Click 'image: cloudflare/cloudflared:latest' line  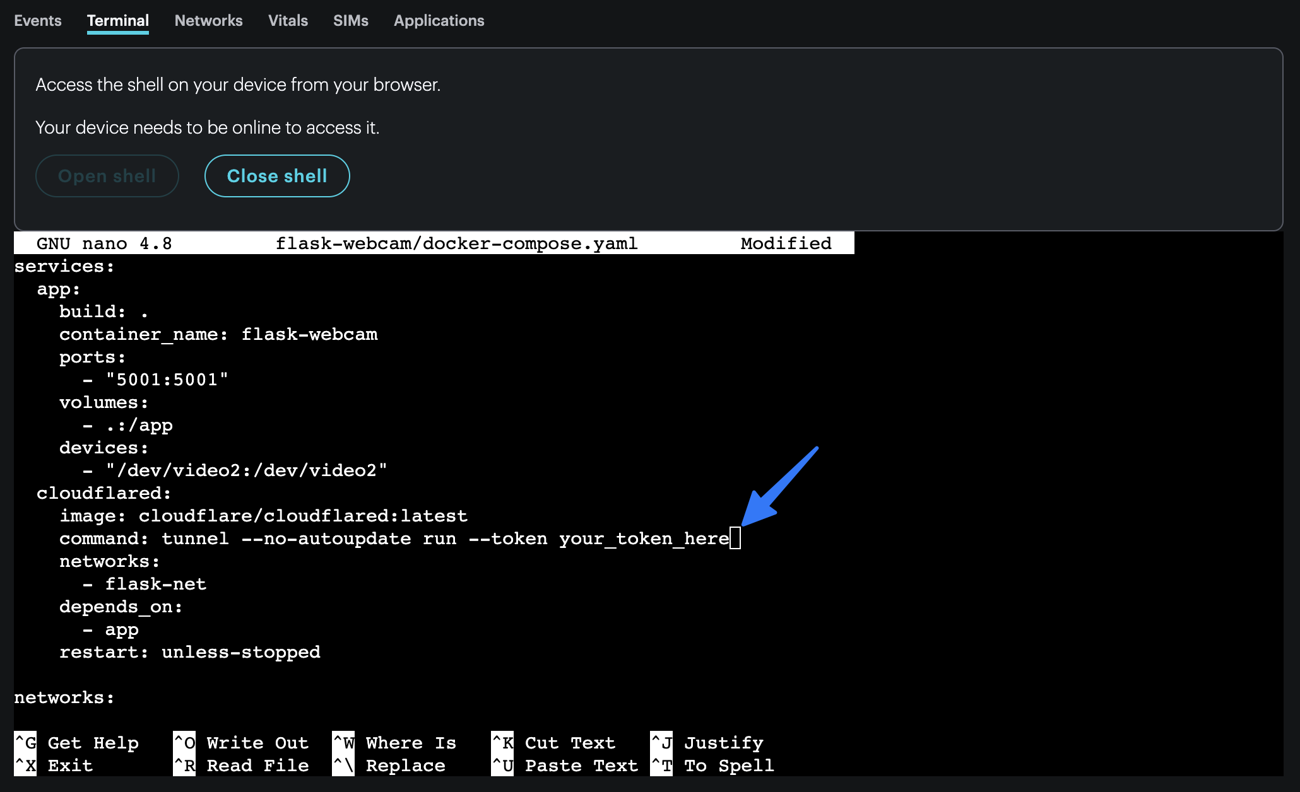tap(264, 516)
